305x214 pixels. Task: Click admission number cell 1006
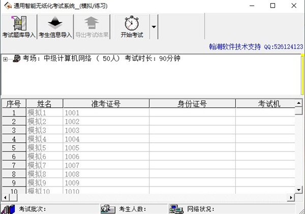(x=106, y=157)
